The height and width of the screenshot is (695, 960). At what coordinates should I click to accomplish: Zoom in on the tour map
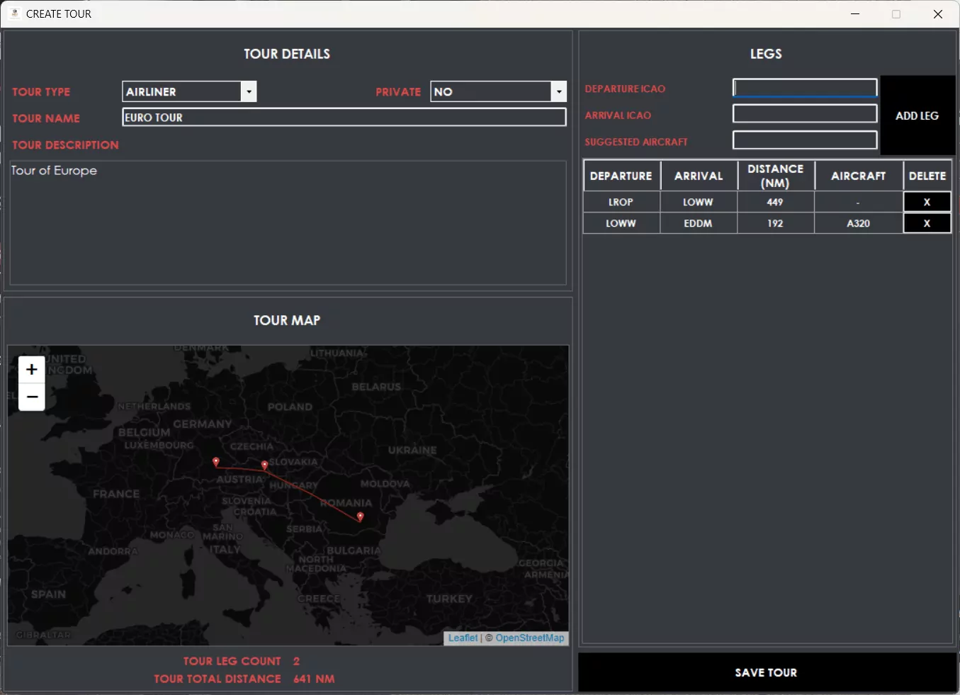(x=32, y=369)
